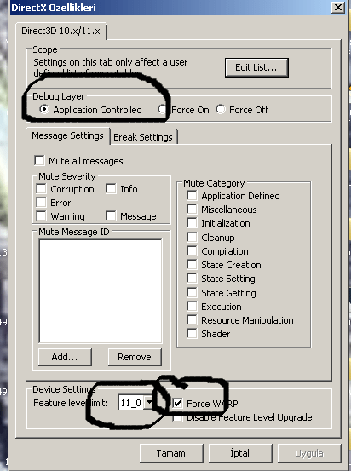Mute the Cleanup category

(x=192, y=238)
